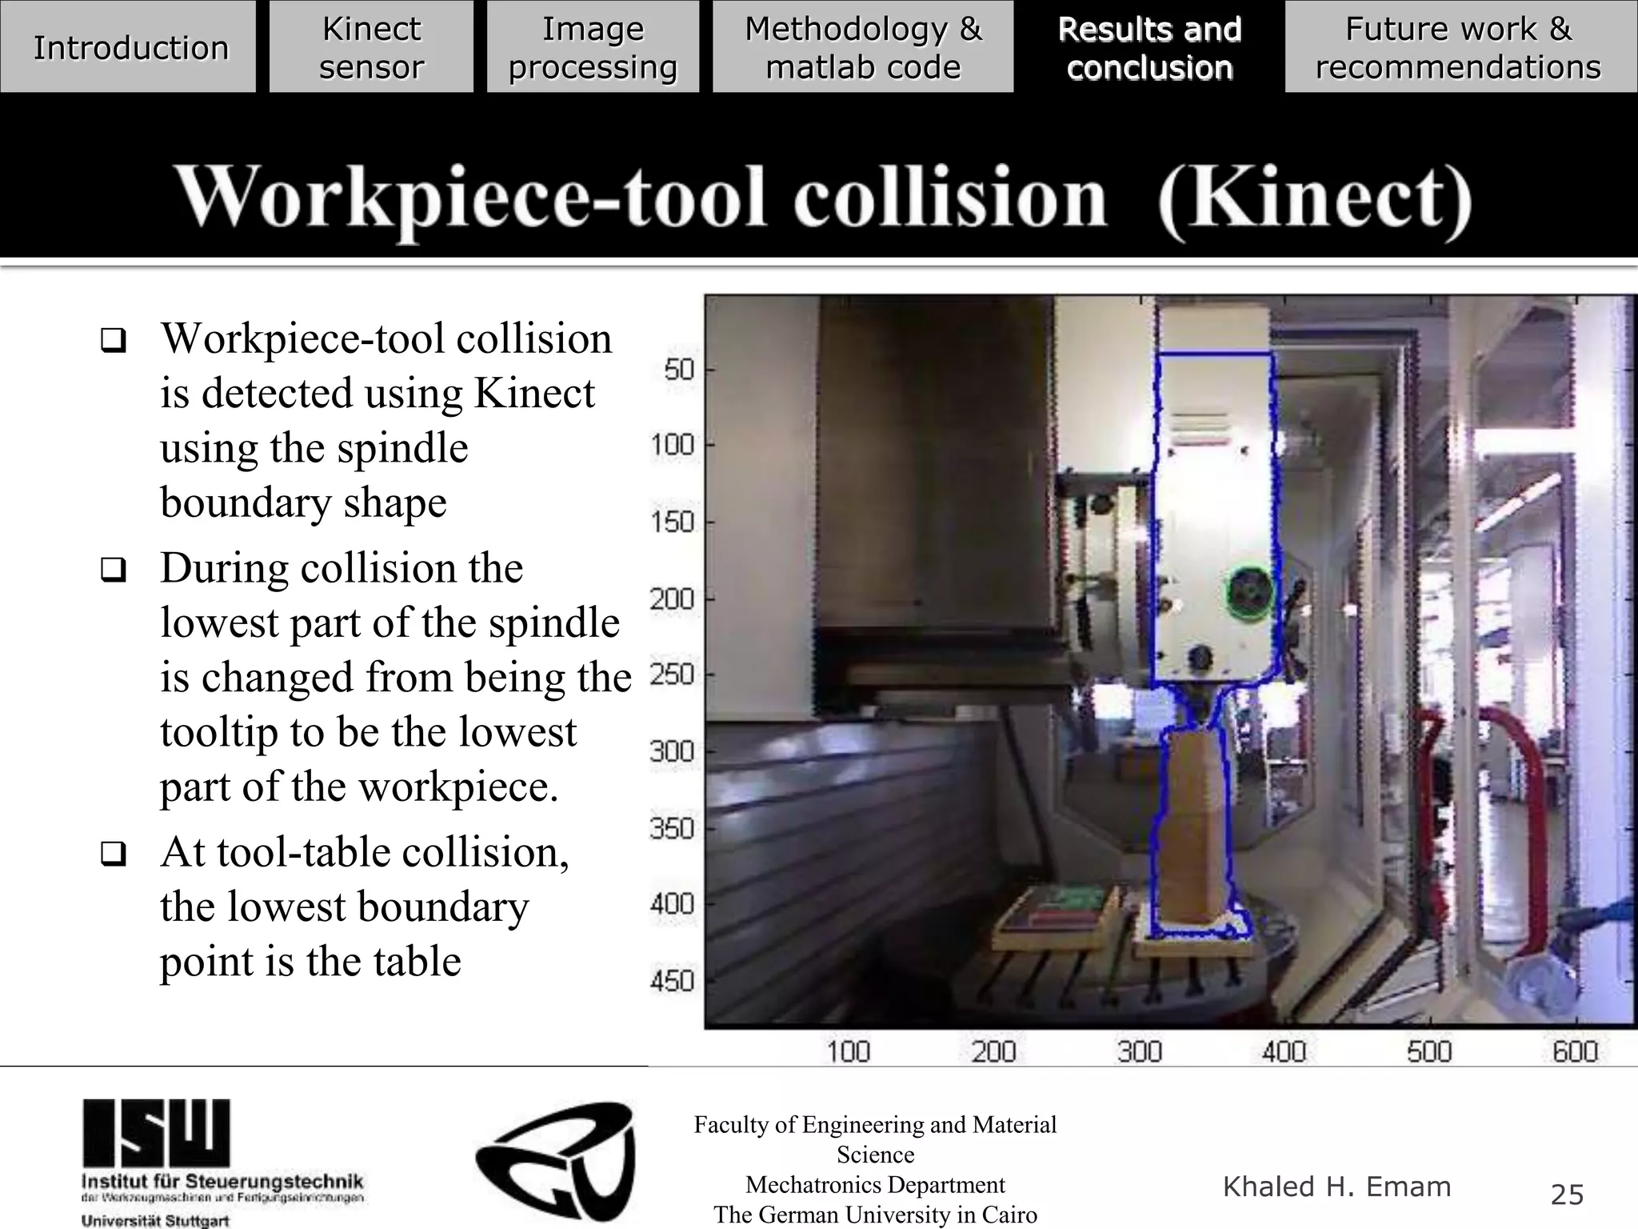Select second bullet checkbox starting 'During collision'
The height and width of the screenshot is (1229, 1638).
pyautogui.click(x=114, y=570)
